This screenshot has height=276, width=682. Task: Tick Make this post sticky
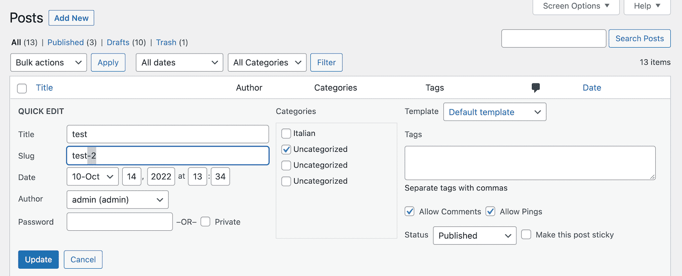[x=526, y=235]
